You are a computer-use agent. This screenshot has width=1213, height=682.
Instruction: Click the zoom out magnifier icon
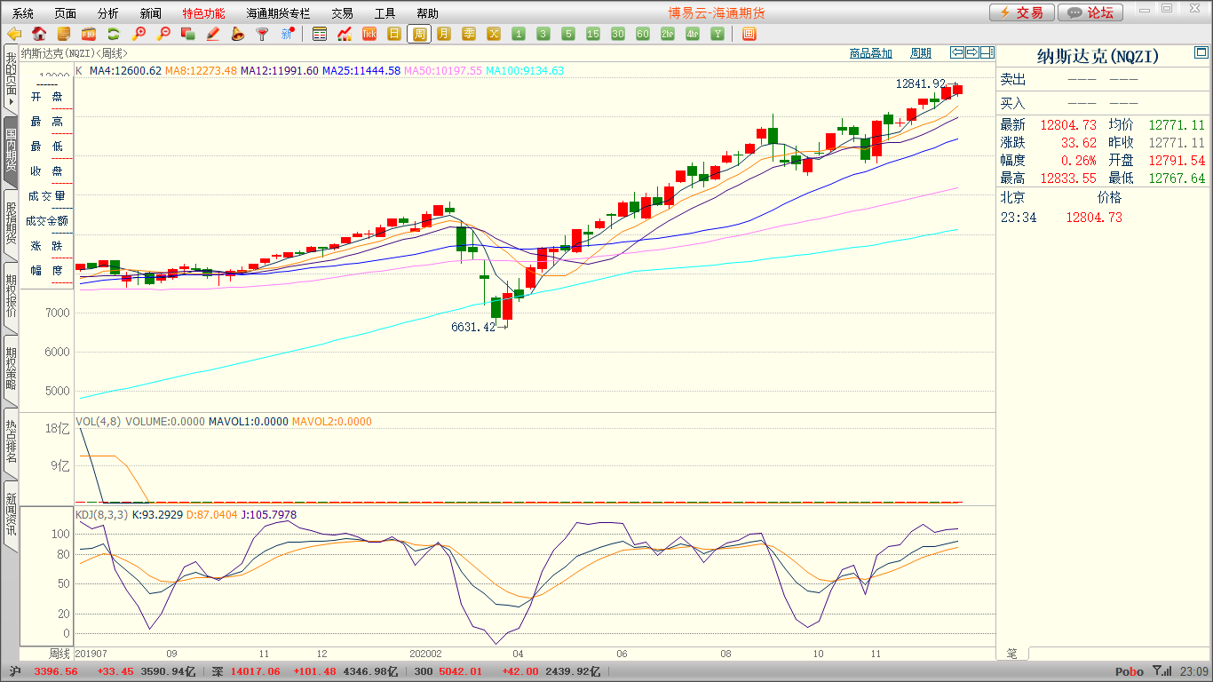(x=163, y=34)
